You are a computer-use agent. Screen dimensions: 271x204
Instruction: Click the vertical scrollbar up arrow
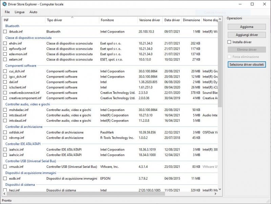tap(220, 19)
